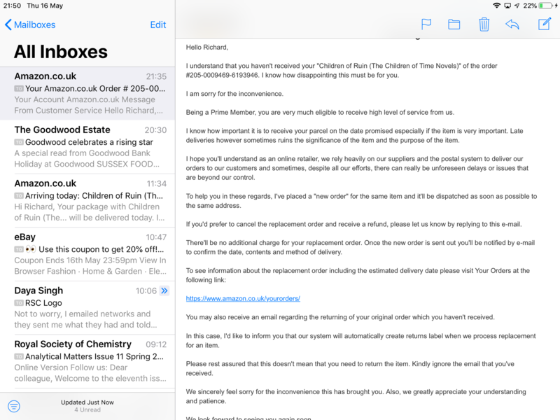The height and width of the screenshot is (420, 560).
Task: Open the Amazon 'Arriving today' email
Action: point(87,200)
